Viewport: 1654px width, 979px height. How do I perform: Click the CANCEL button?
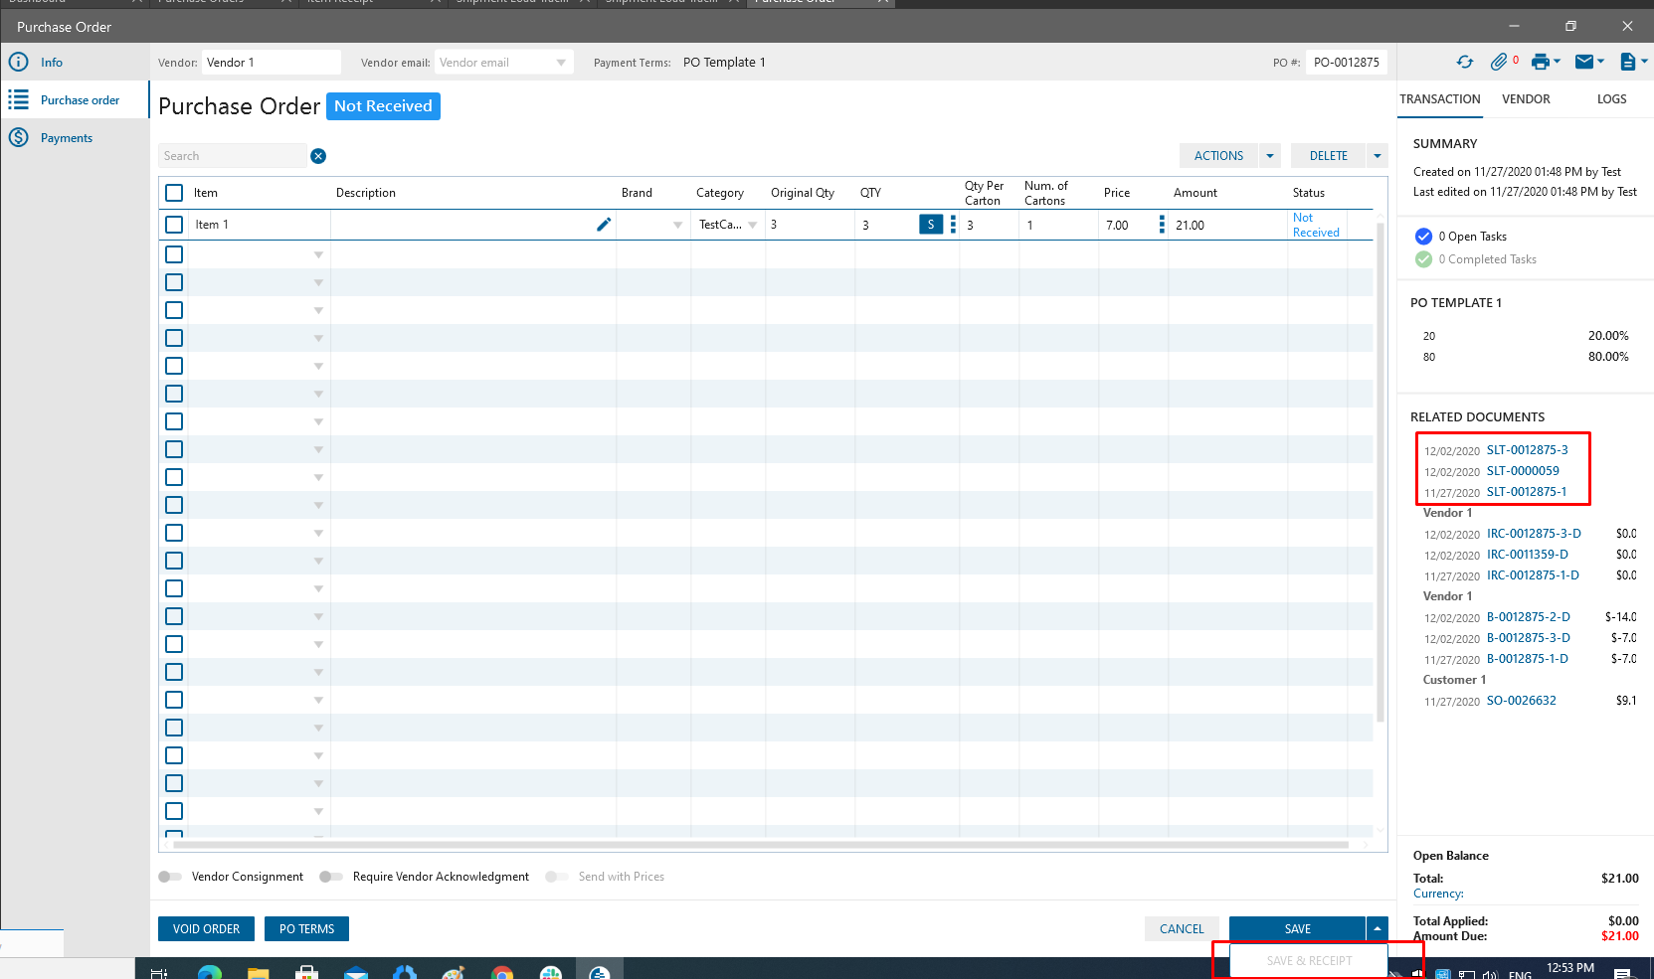[x=1182, y=928]
